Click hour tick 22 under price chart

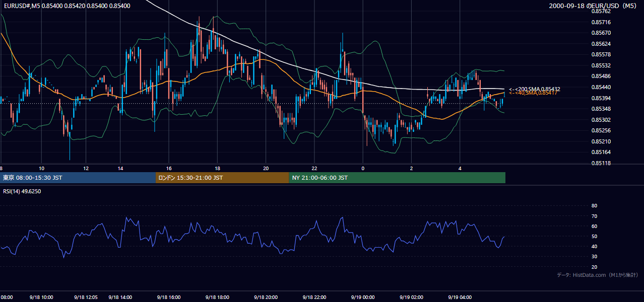coord(314,168)
